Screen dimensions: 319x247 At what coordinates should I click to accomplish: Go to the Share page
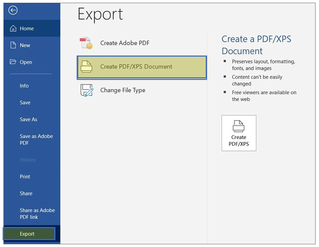pos(26,193)
